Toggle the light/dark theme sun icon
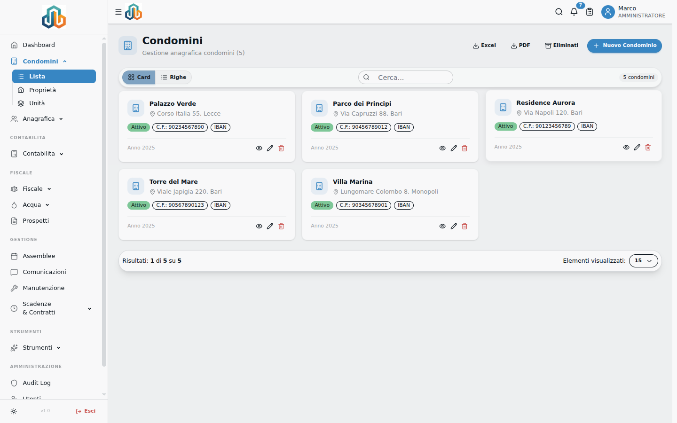The height and width of the screenshot is (423, 677). click(14, 411)
